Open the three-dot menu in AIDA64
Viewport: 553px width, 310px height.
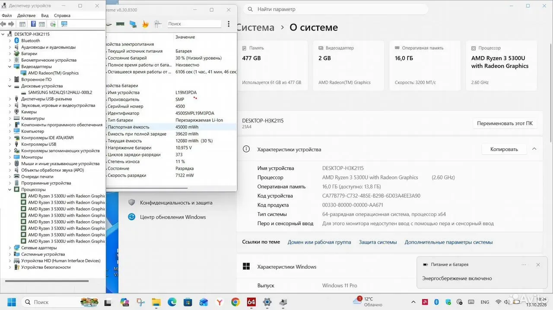click(x=229, y=24)
